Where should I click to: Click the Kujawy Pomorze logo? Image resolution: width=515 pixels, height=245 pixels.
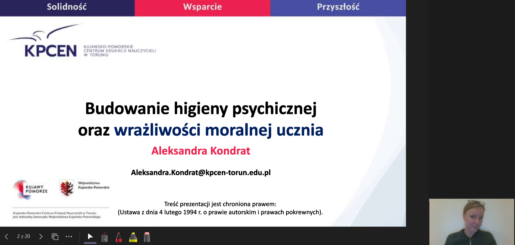click(30, 190)
